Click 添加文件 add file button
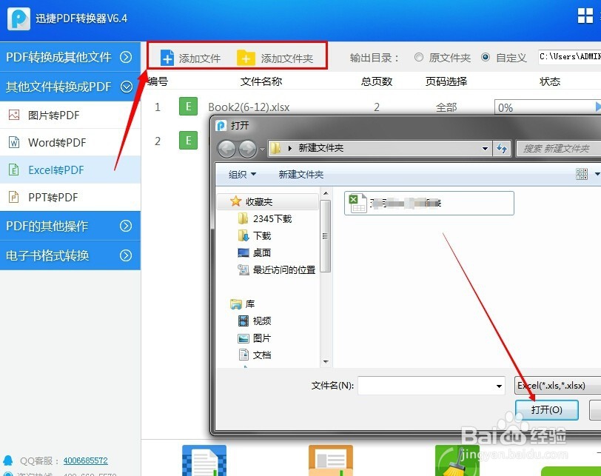Viewport: 601px width, 476px height. 190,58
